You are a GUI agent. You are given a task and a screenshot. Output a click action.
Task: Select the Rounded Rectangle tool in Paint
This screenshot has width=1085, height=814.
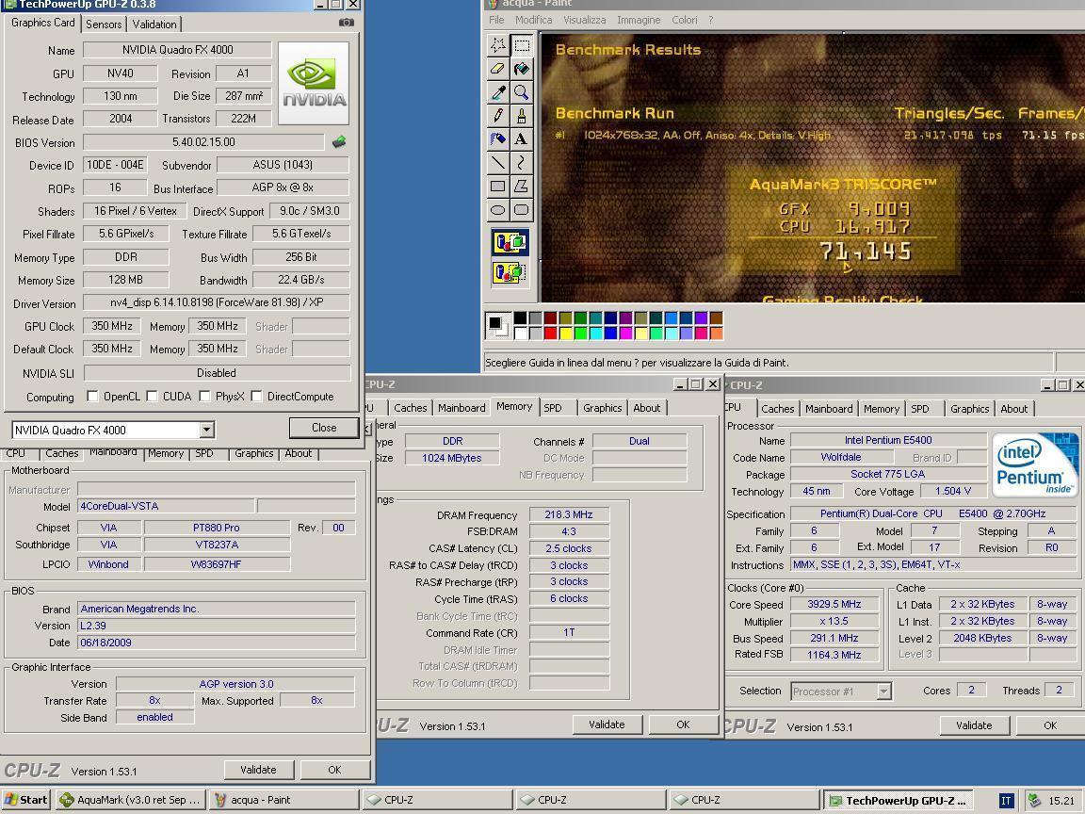click(522, 210)
